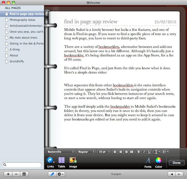
Task: Click the sidebar search field
Action: 22,164
